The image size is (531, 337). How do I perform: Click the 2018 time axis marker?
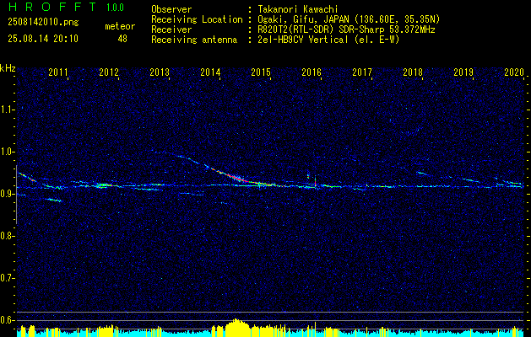coord(413,72)
